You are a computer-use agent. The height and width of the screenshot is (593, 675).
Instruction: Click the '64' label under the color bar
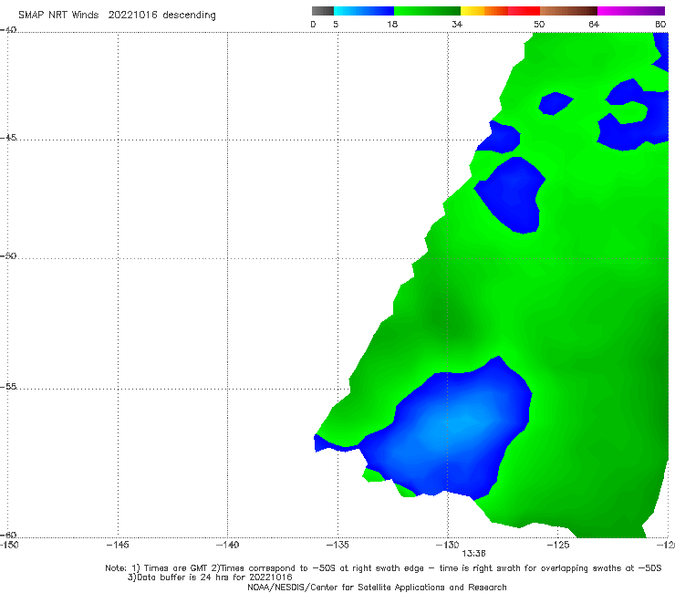tap(594, 25)
